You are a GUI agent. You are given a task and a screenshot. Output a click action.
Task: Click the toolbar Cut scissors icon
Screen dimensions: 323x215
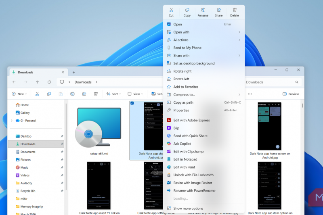coord(37,94)
